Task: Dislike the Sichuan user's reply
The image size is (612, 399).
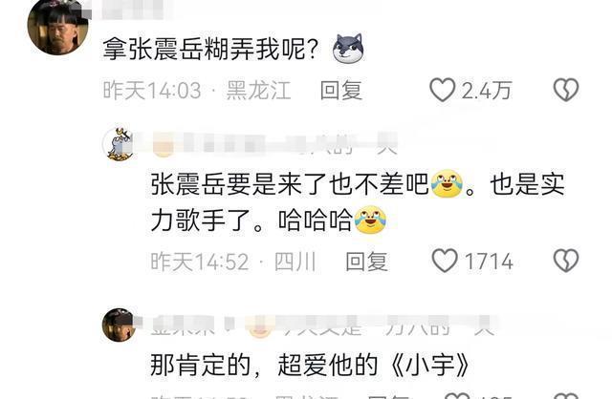Action: click(566, 261)
